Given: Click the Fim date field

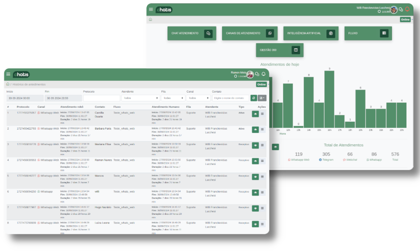Looking at the screenshot, I should [63, 98].
